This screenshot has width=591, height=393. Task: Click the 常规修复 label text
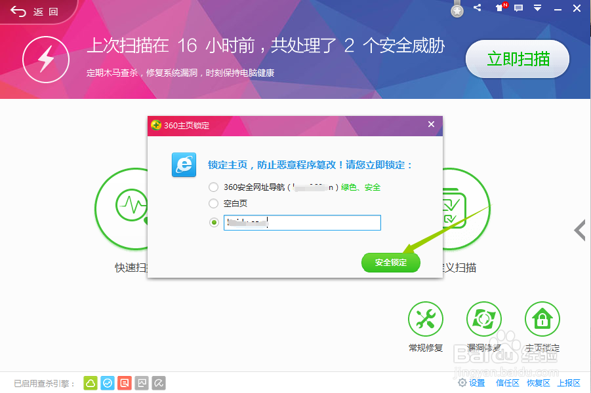(426, 348)
